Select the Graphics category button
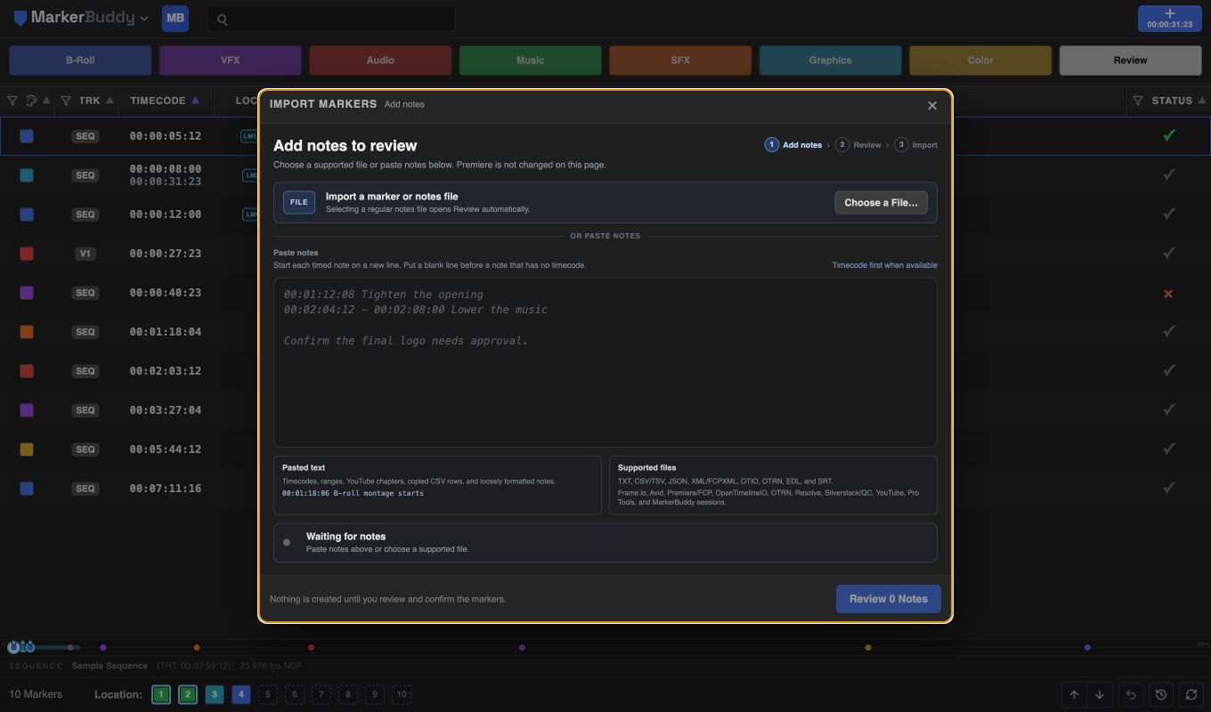This screenshot has height=712, width=1211. tap(830, 61)
